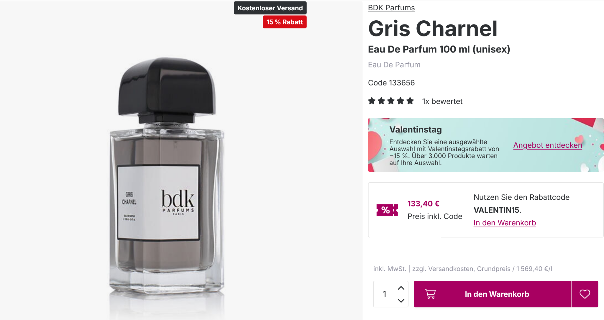The image size is (604, 320).
Task: Click the percent coupon icon
Action: point(387,210)
